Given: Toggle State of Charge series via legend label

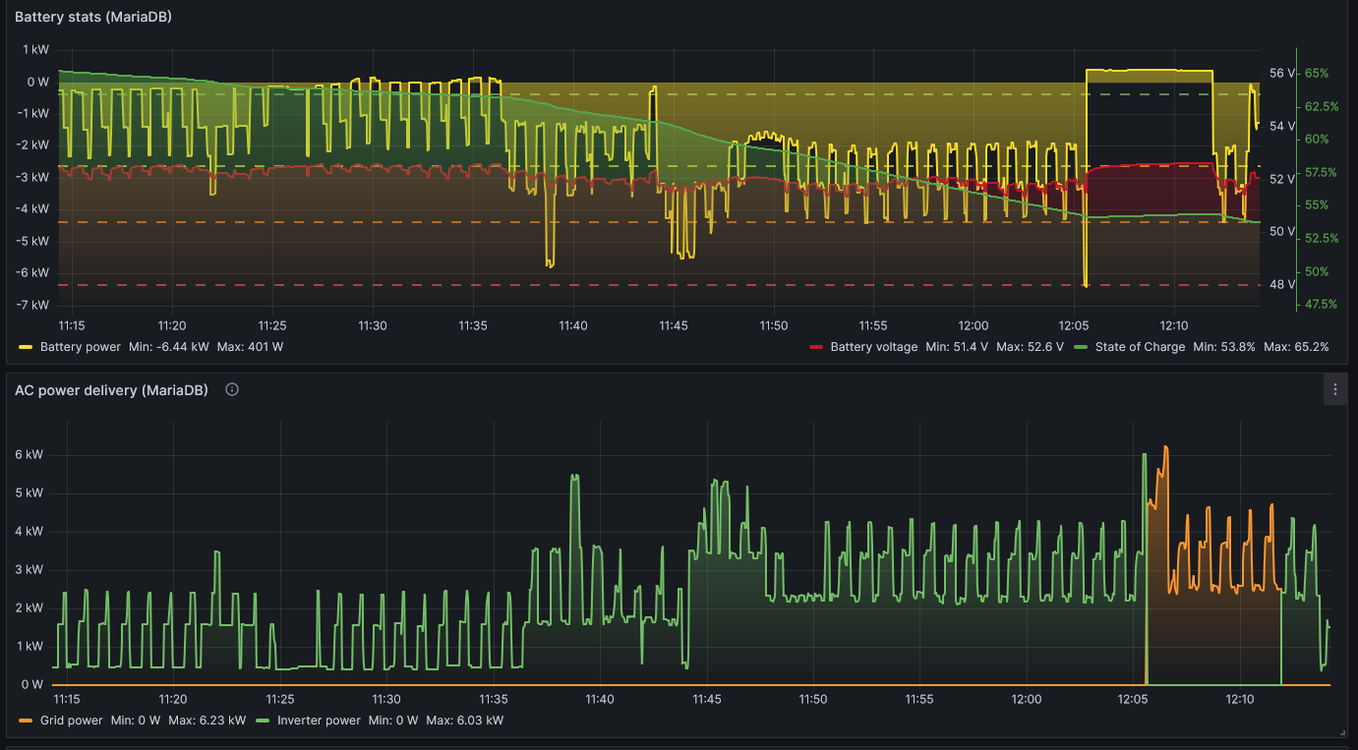Looking at the screenshot, I should pyautogui.click(x=1140, y=347).
